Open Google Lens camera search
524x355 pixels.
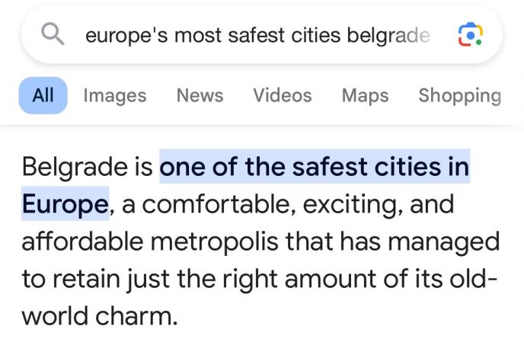click(469, 35)
